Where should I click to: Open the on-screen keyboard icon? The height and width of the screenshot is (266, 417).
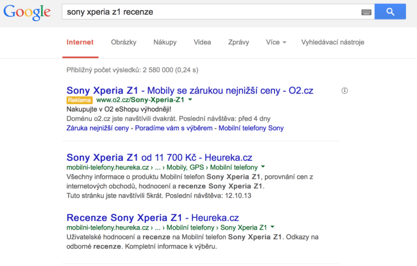(366, 12)
